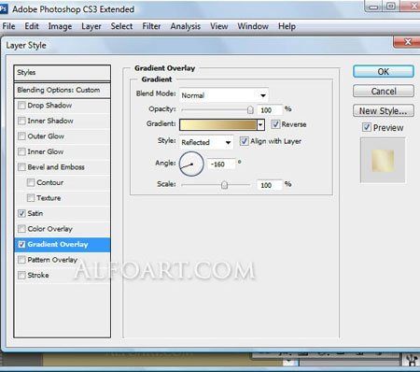Click the Angle value field
This screenshot has height=372, width=420.
coord(221,165)
